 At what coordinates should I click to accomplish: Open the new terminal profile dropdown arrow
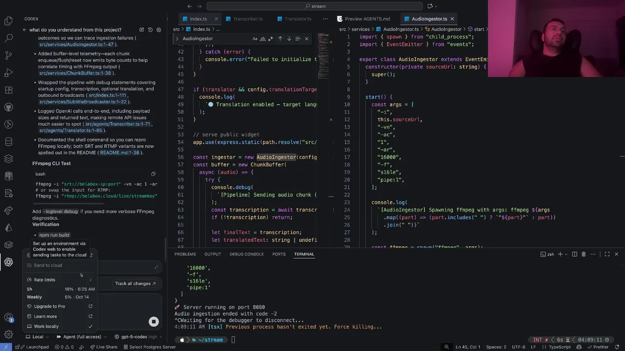(x=566, y=254)
